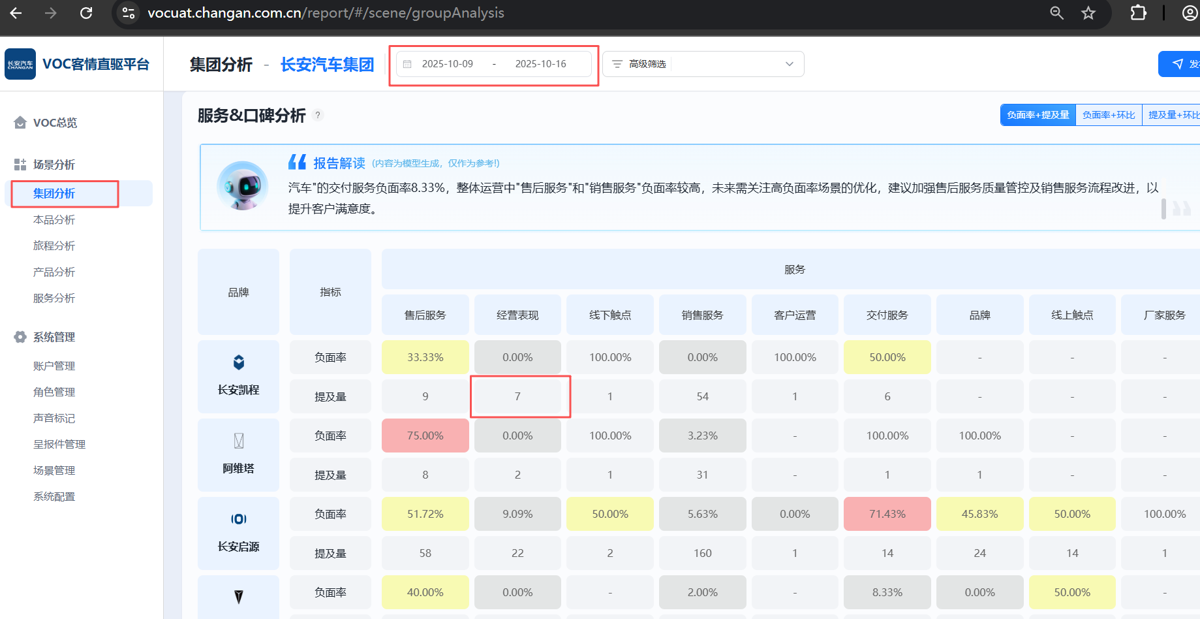Screen dimensions: 1200x619
Task: Open 声音标记 under 系统管理
Action: [54, 418]
